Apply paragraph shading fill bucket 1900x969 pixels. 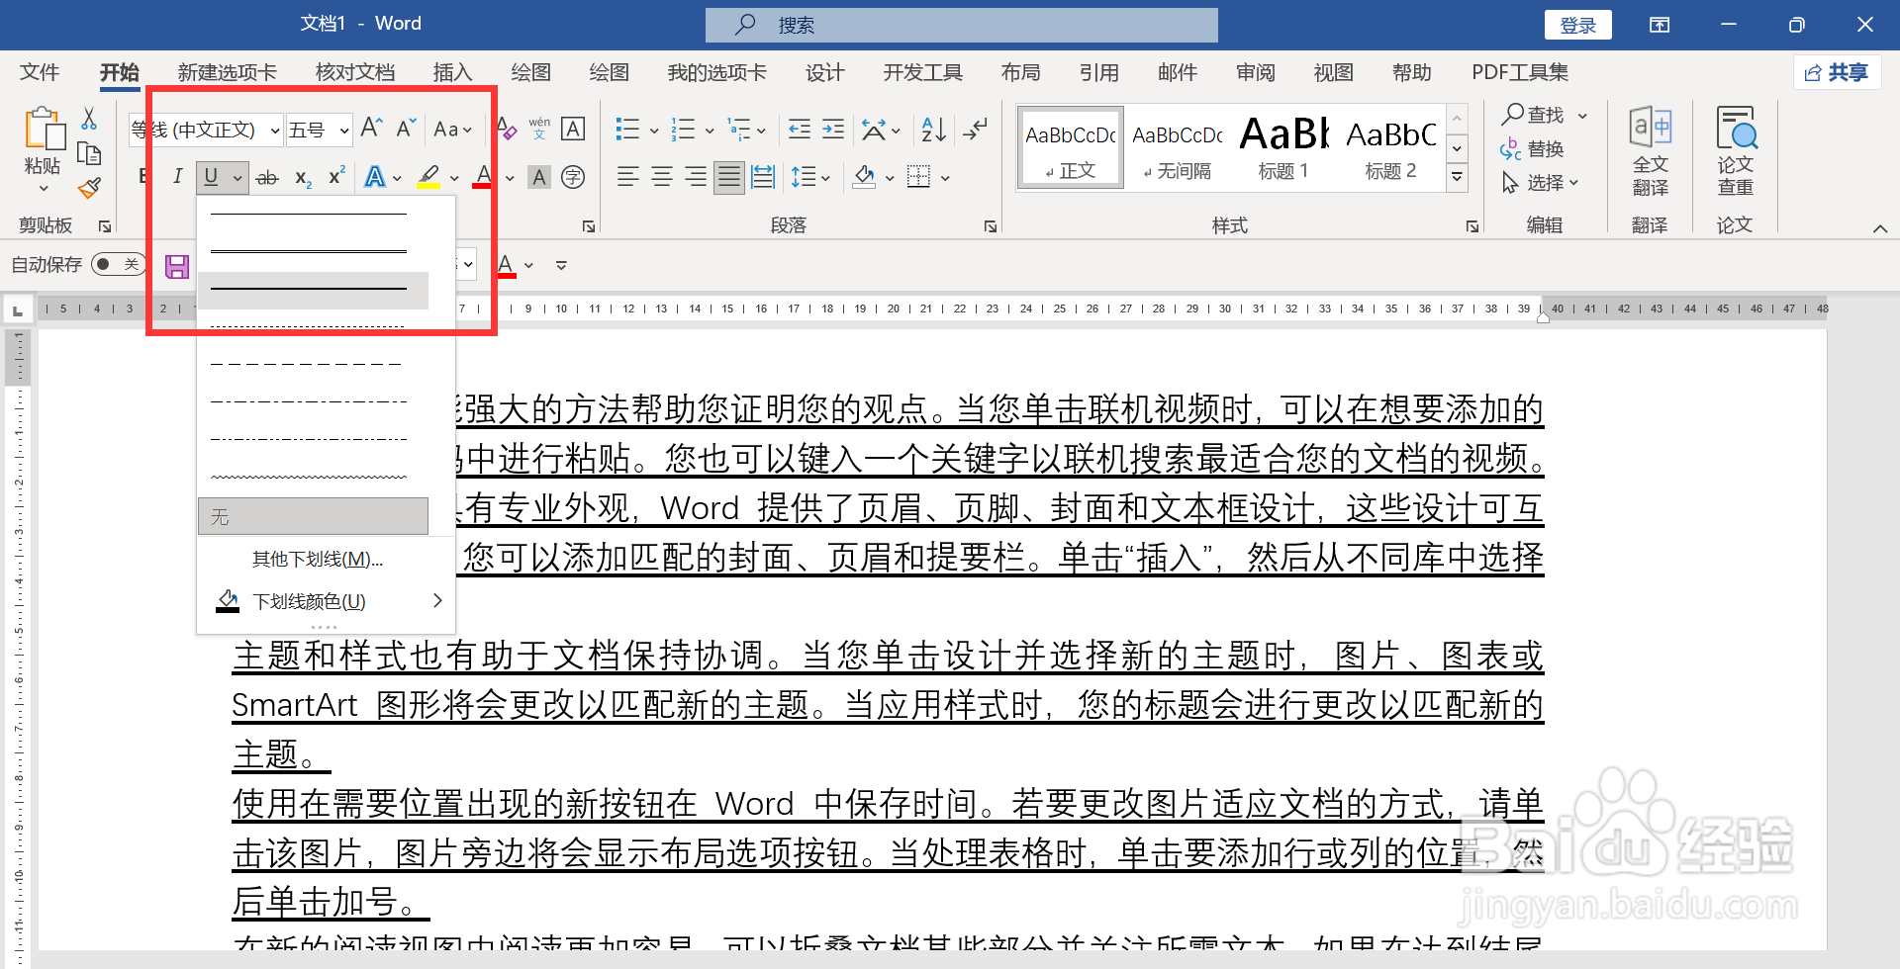[x=864, y=177]
